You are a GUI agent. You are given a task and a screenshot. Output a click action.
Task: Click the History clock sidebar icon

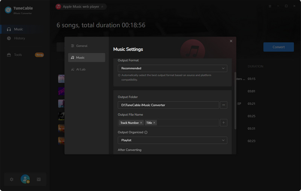pos(9,38)
